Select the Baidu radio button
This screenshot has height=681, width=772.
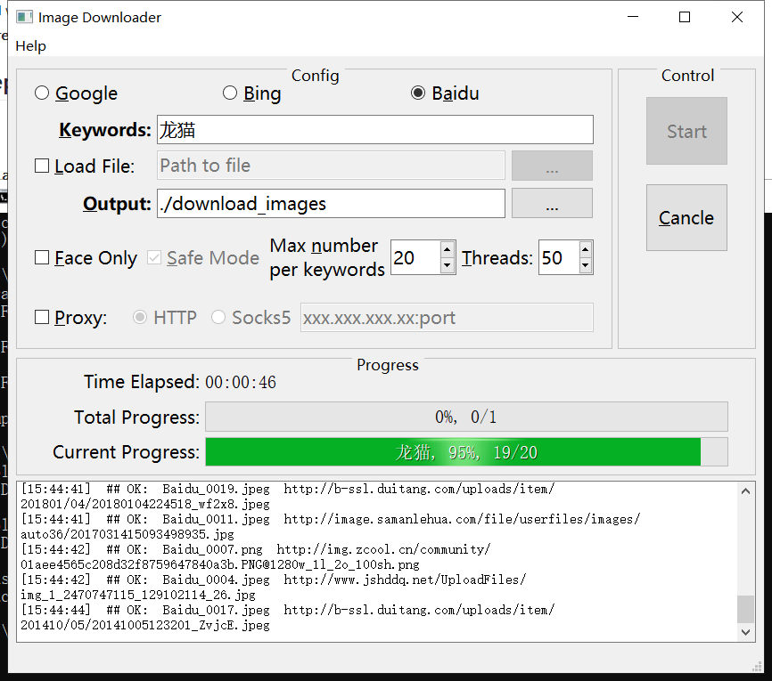point(417,93)
